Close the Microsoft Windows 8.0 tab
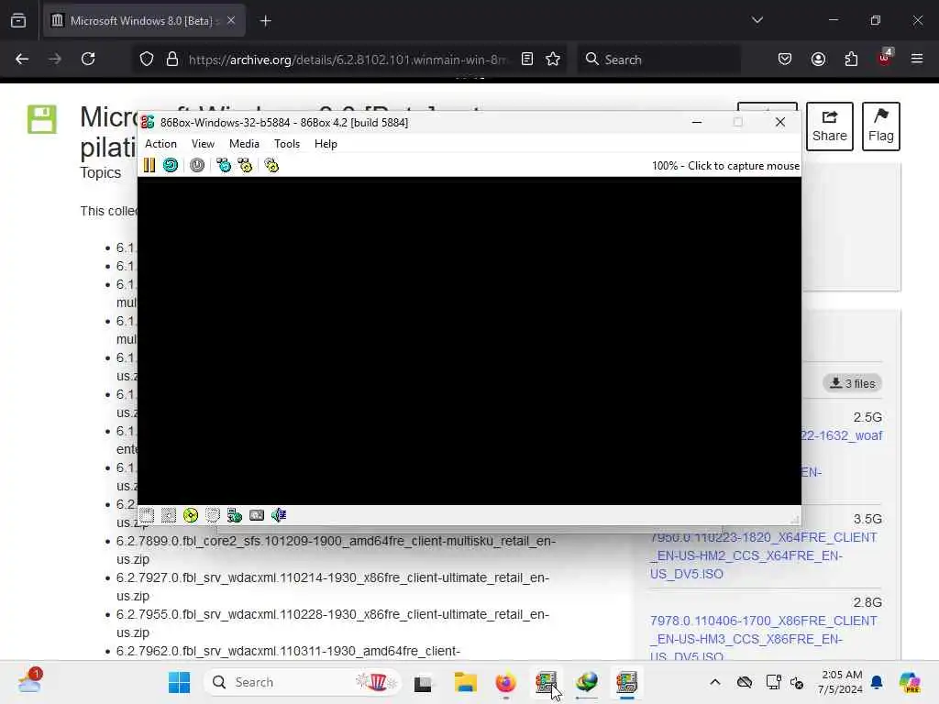The height and width of the screenshot is (704, 939). click(231, 21)
